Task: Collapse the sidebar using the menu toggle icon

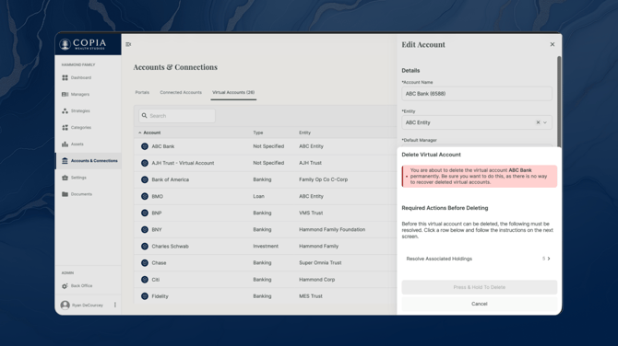Action: coord(128,44)
